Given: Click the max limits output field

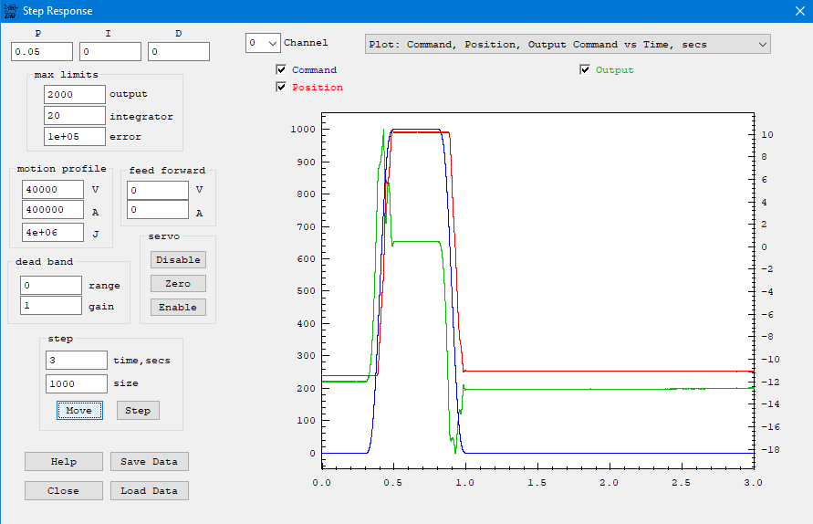Looking at the screenshot, I should pyautogui.click(x=74, y=94).
